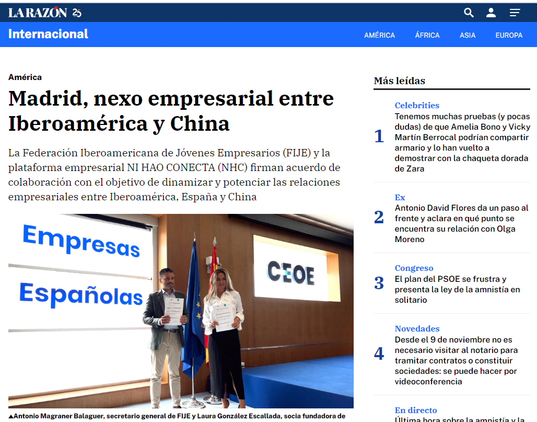Open the user account icon
The image size is (537, 422).
click(491, 13)
